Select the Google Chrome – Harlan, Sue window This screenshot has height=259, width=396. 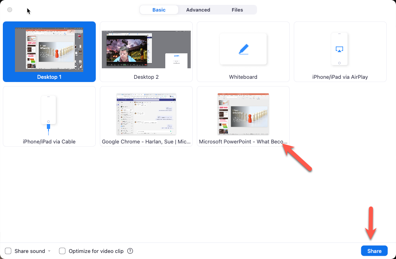click(146, 114)
